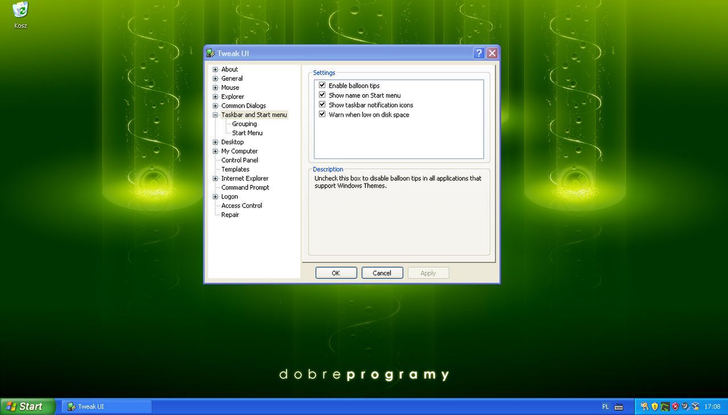The width and height of the screenshot is (728, 415).
Task: Open the dark screen-shaped tray icon
Action: click(664, 406)
